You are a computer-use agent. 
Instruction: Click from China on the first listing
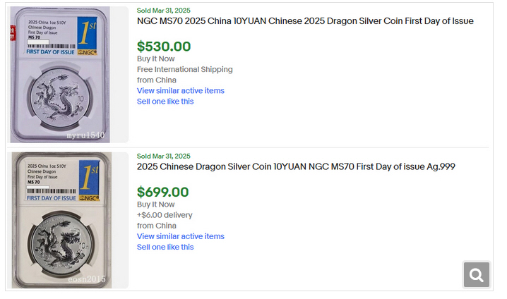(157, 80)
